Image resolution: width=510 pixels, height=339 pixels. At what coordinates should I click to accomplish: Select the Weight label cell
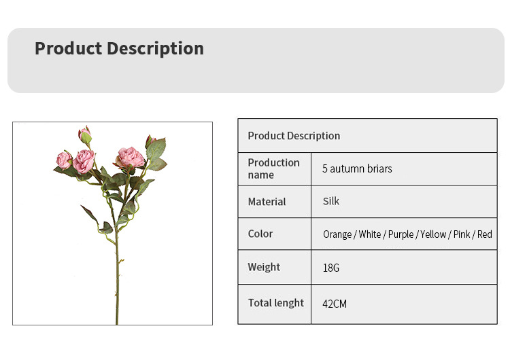[x=264, y=267]
